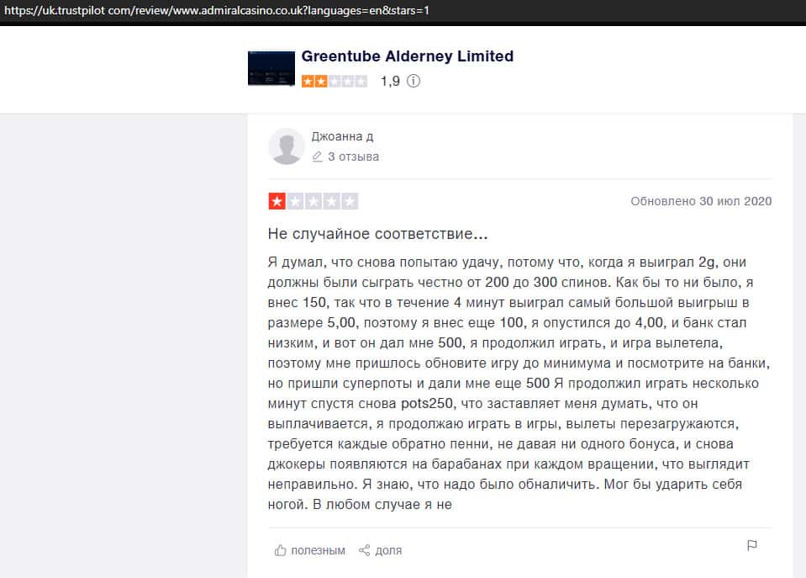Mark review as полезным
Screen dimensions: 806x578
(309, 550)
